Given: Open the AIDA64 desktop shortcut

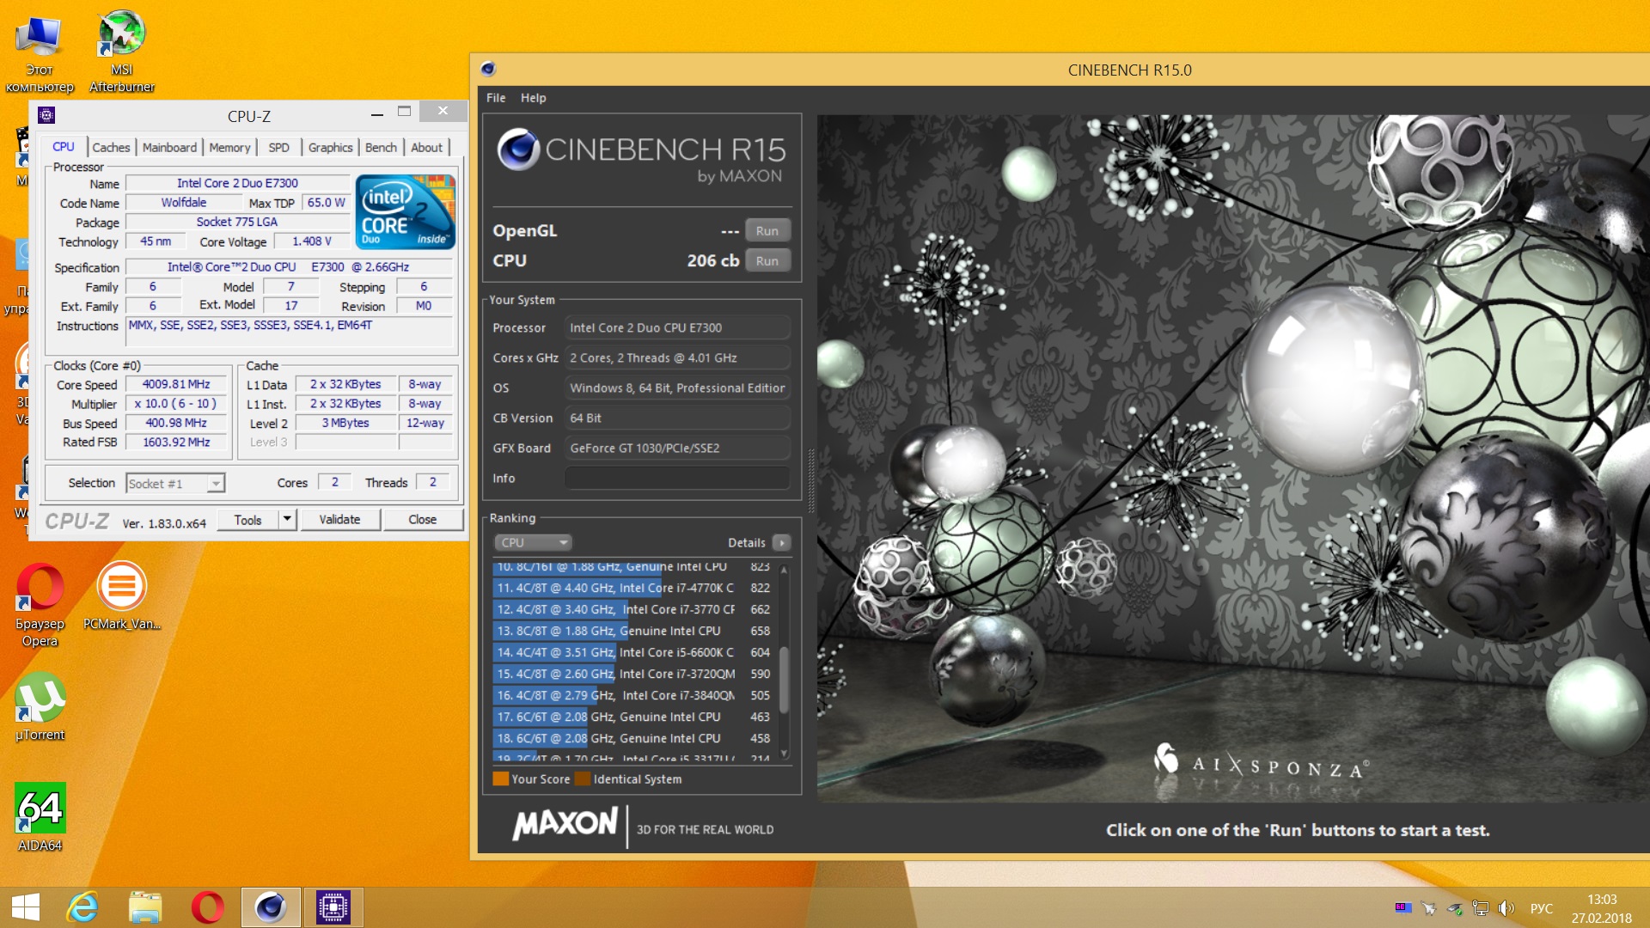Looking at the screenshot, I should [40, 817].
